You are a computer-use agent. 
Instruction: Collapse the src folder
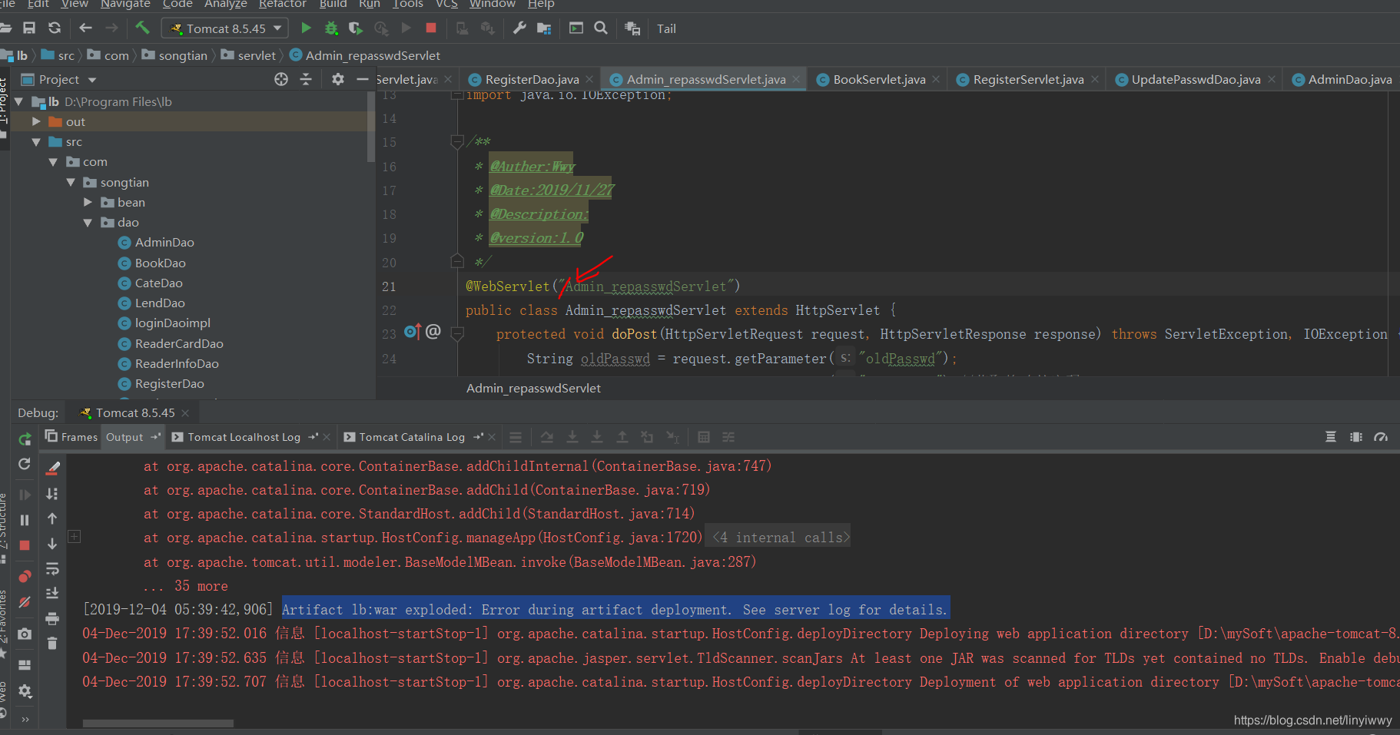pyautogui.click(x=36, y=141)
